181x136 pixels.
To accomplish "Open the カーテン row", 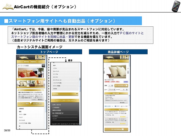I will 65,77.
